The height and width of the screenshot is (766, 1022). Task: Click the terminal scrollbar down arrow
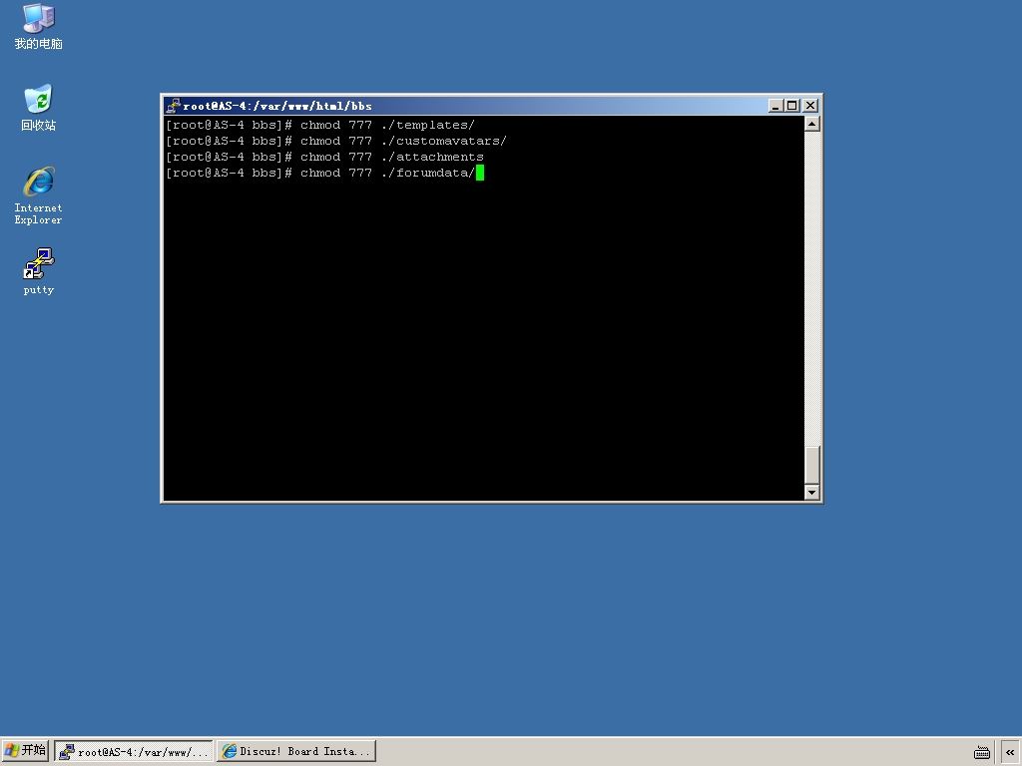click(812, 493)
